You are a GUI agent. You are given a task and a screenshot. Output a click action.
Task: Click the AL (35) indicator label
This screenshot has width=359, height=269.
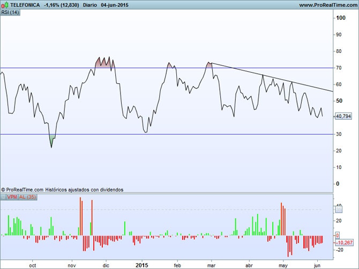click(x=27, y=197)
